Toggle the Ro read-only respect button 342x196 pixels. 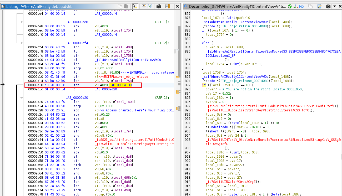301,6
